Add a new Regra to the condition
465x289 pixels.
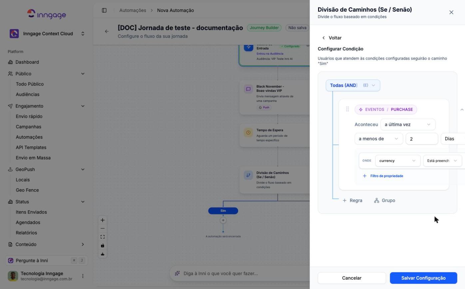[x=352, y=200]
